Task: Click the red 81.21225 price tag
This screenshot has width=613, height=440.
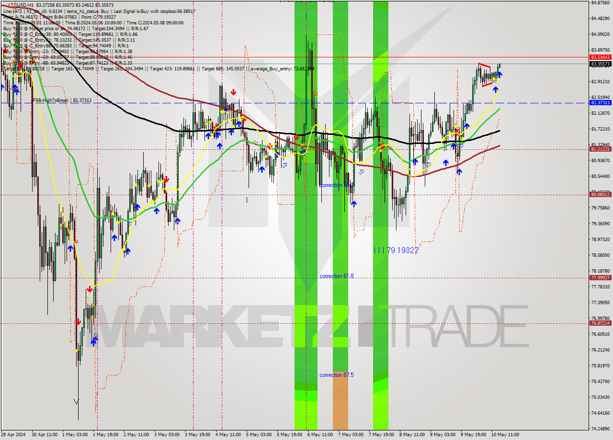Action: (x=601, y=149)
